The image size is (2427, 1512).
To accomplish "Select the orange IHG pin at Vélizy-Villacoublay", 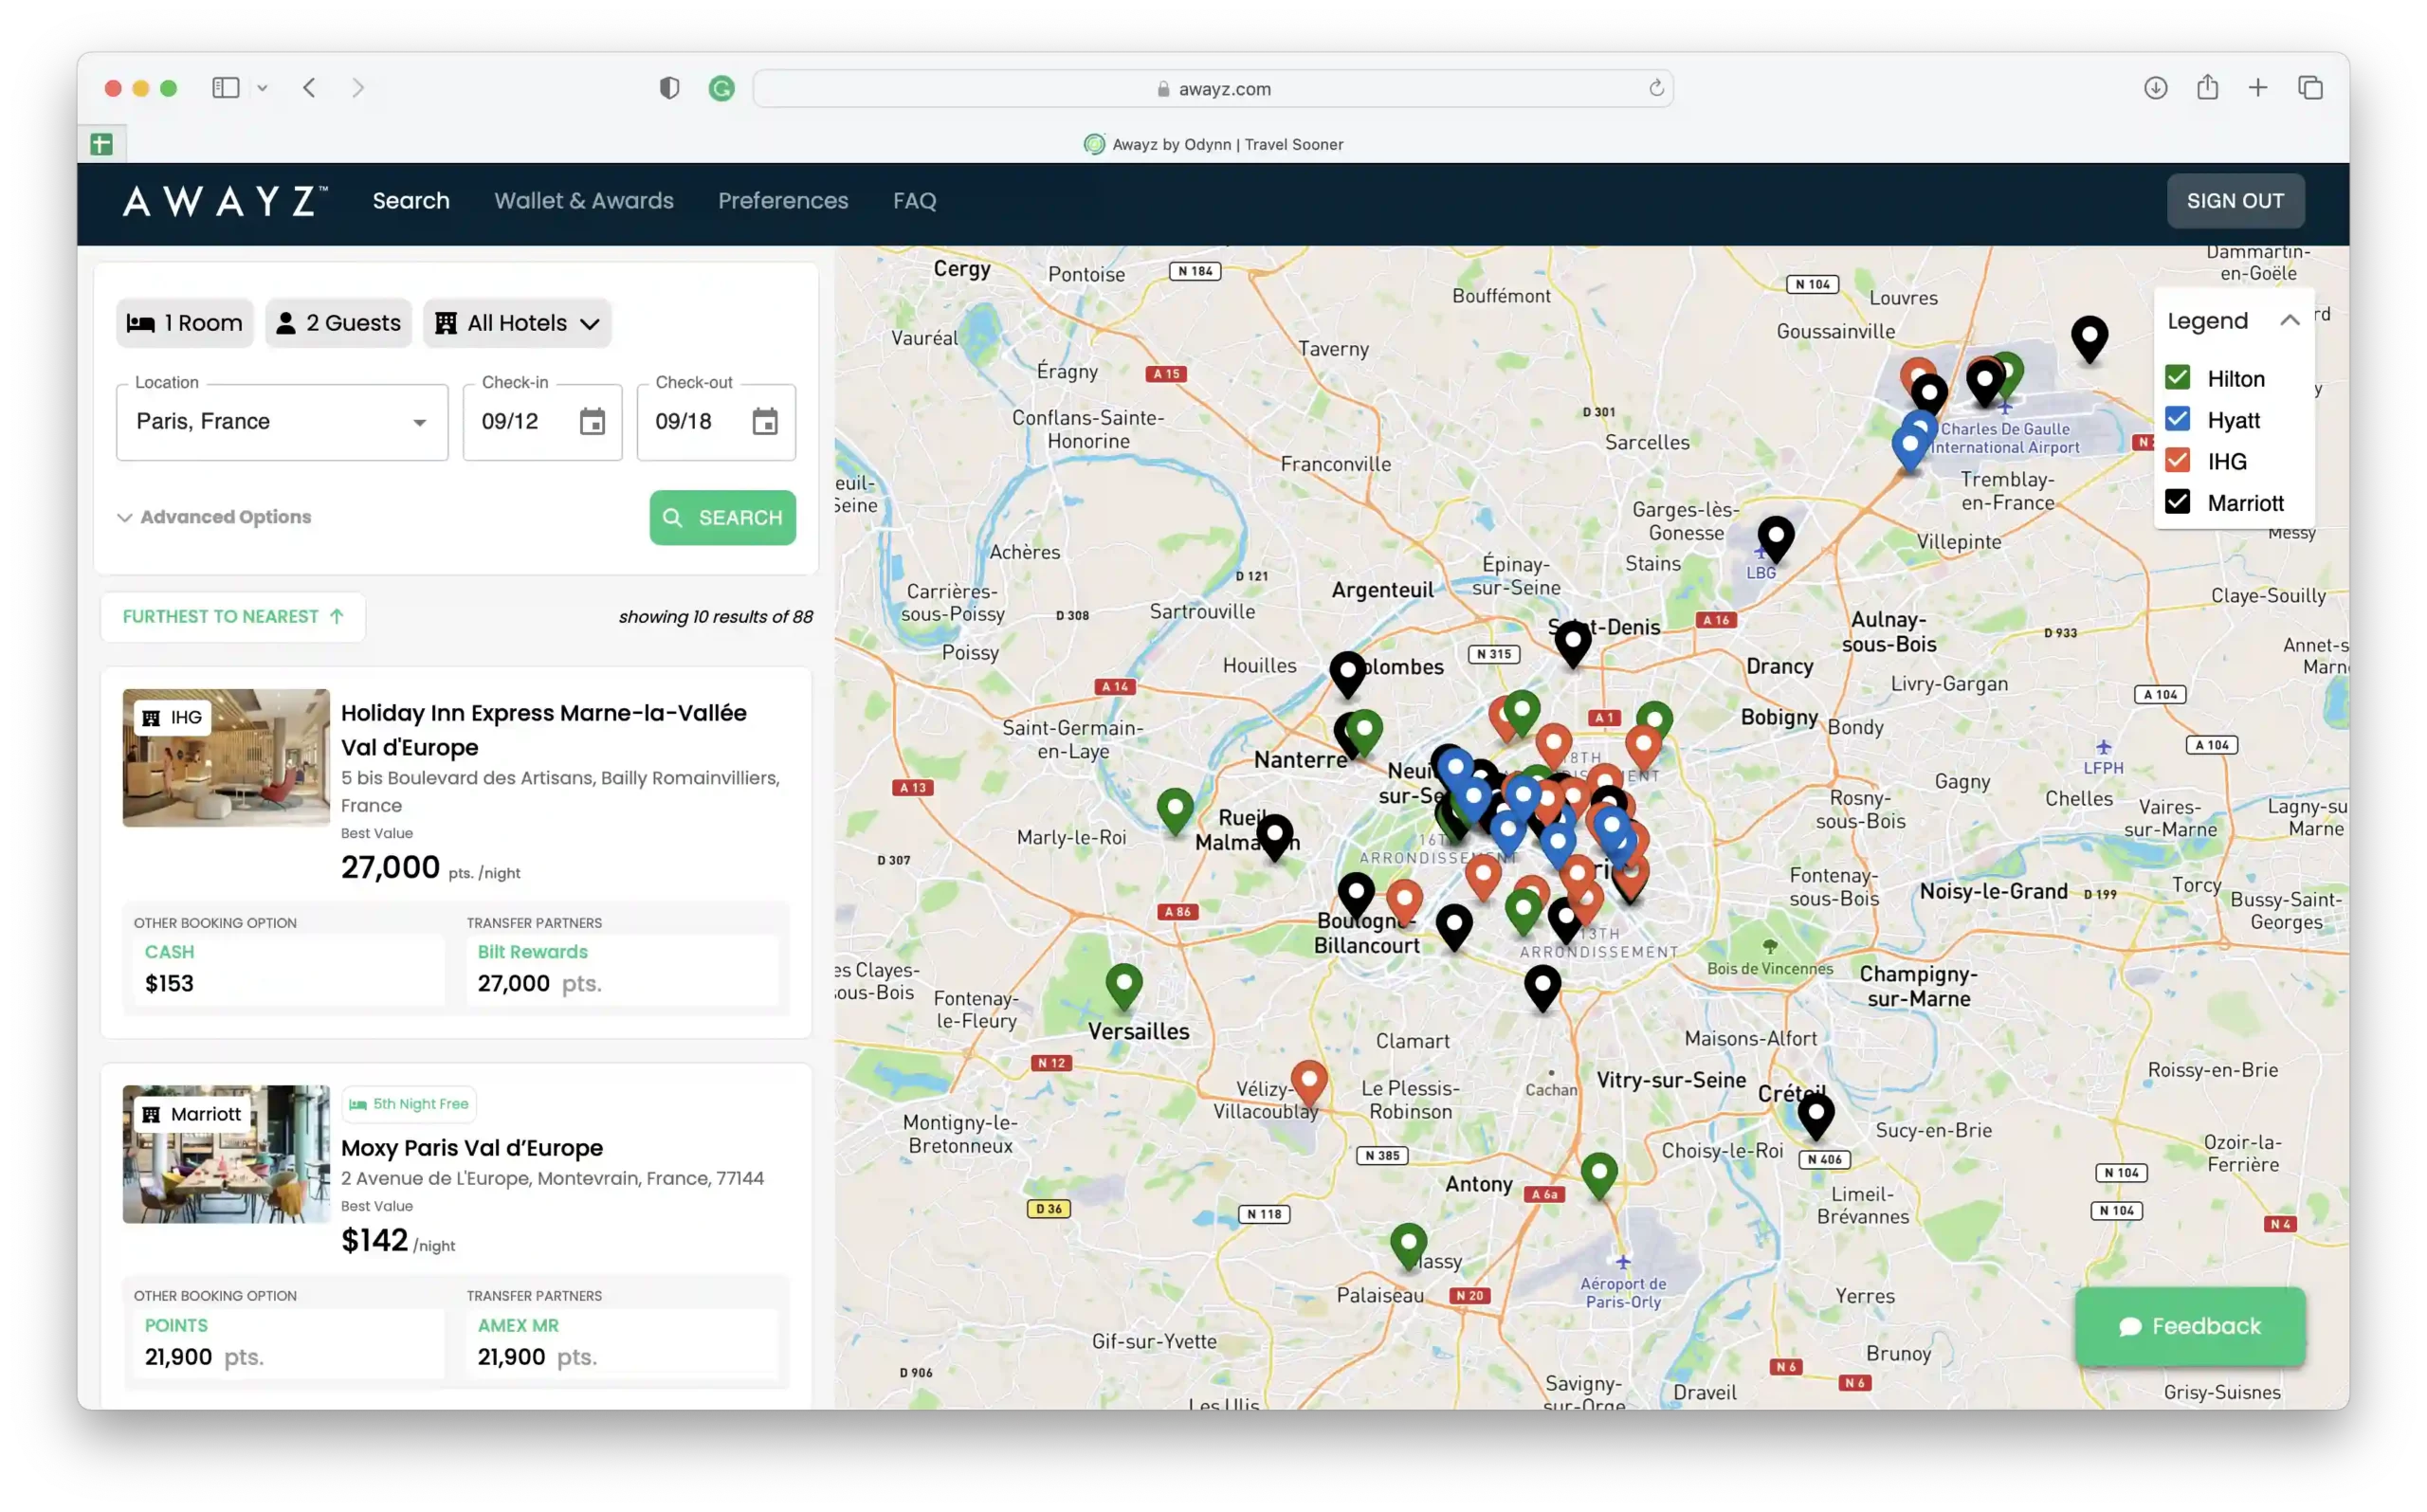I will tap(1309, 1084).
